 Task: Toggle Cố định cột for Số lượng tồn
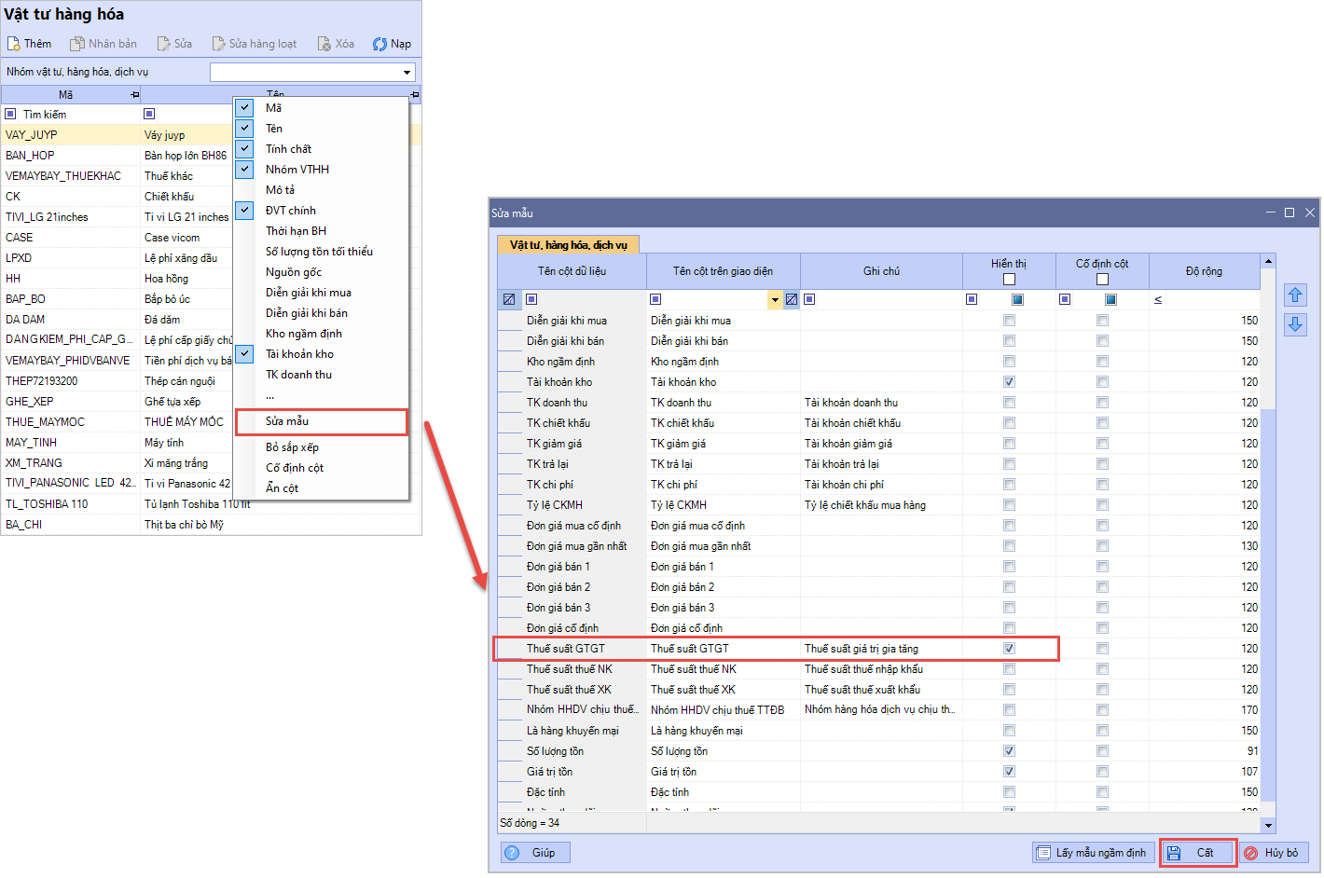[x=1102, y=751]
